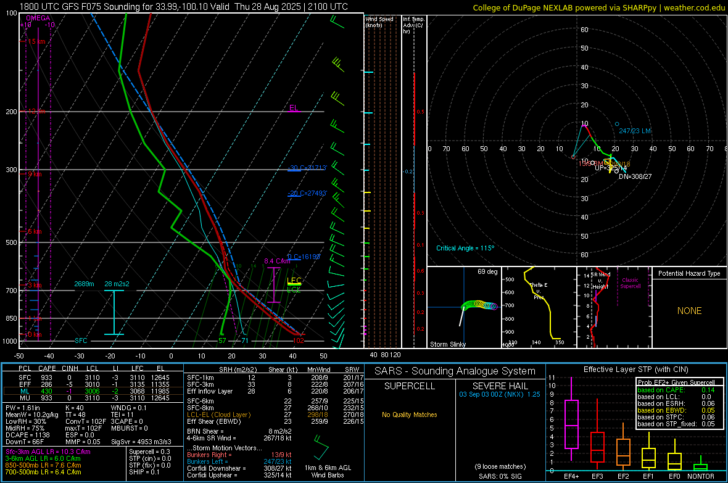
Task: Click the 'NONE' hazard type text
Action: [689, 311]
